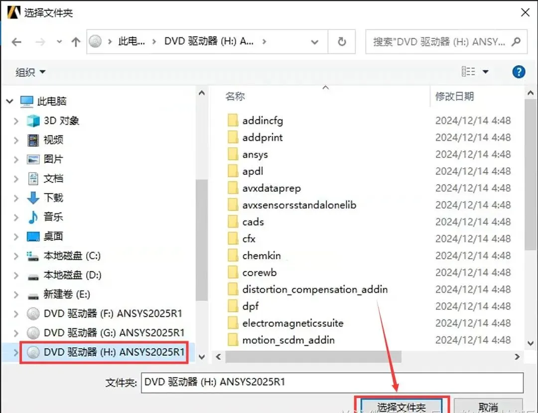Select the 文档 folder icon
Image resolution: width=538 pixels, height=413 pixels.
[33, 178]
